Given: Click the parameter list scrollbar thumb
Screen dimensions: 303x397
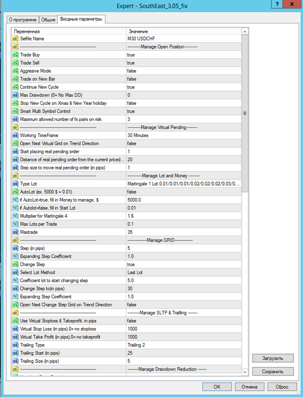Looking at the screenshot, I should 245,113.
